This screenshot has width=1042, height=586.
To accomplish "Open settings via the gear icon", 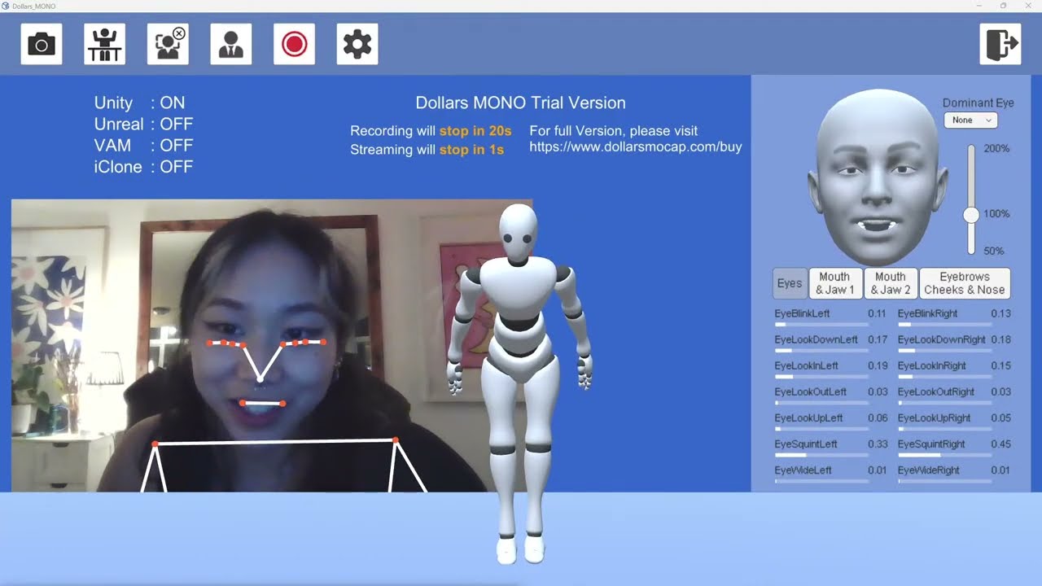I will (x=357, y=44).
